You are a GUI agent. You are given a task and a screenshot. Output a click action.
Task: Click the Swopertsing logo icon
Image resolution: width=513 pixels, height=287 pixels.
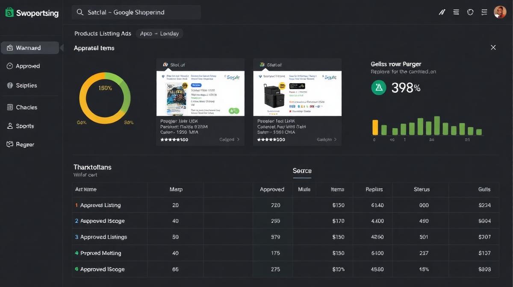pos(9,13)
